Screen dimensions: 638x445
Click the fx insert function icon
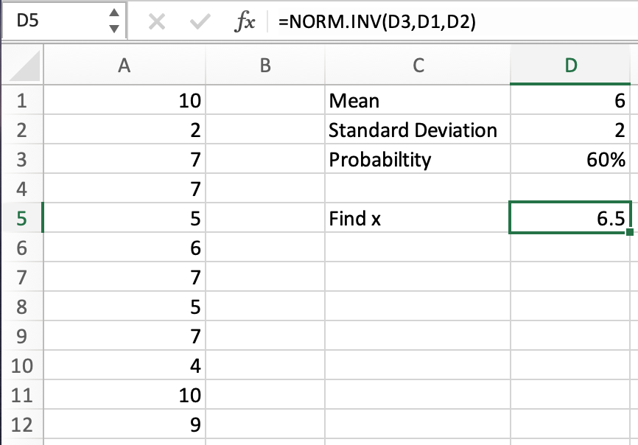(x=244, y=22)
